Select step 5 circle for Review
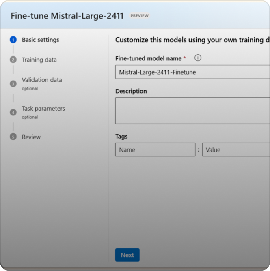This screenshot has height=271, width=270. point(13,137)
